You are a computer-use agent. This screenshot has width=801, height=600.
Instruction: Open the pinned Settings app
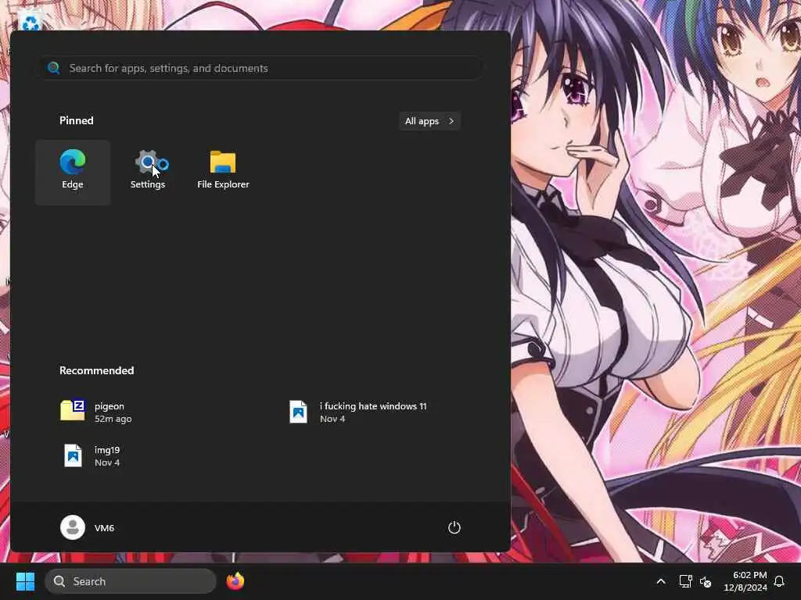pyautogui.click(x=148, y=172)
